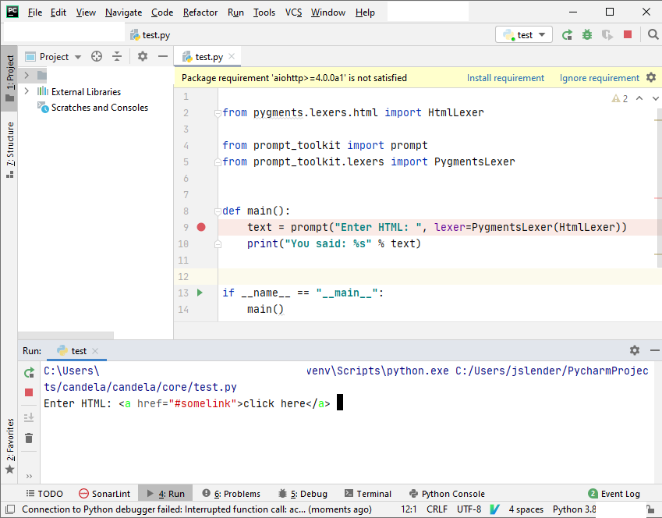Open the test run configuration dropdown
This screenshot has height=518, width=662.
(x=524, y=34)
